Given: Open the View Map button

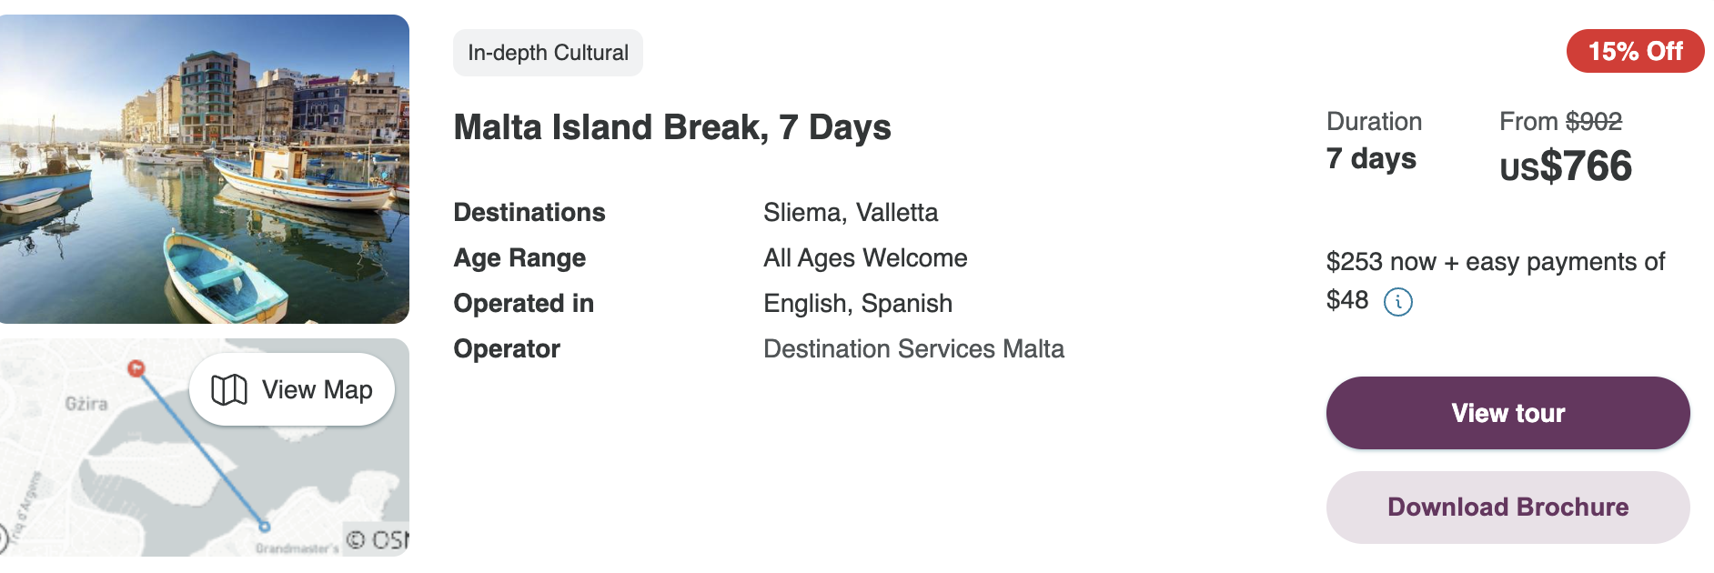Looking at the screenshot, I should click(292, 389).
